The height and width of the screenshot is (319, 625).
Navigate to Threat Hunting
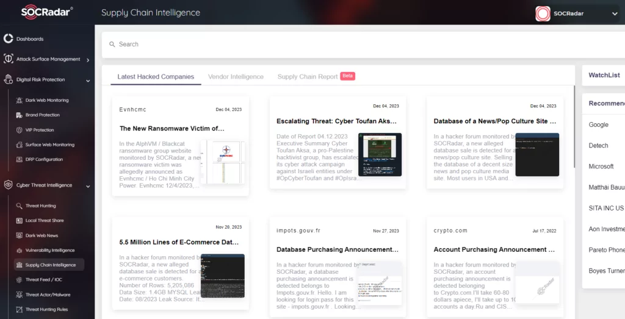point(41,206)
